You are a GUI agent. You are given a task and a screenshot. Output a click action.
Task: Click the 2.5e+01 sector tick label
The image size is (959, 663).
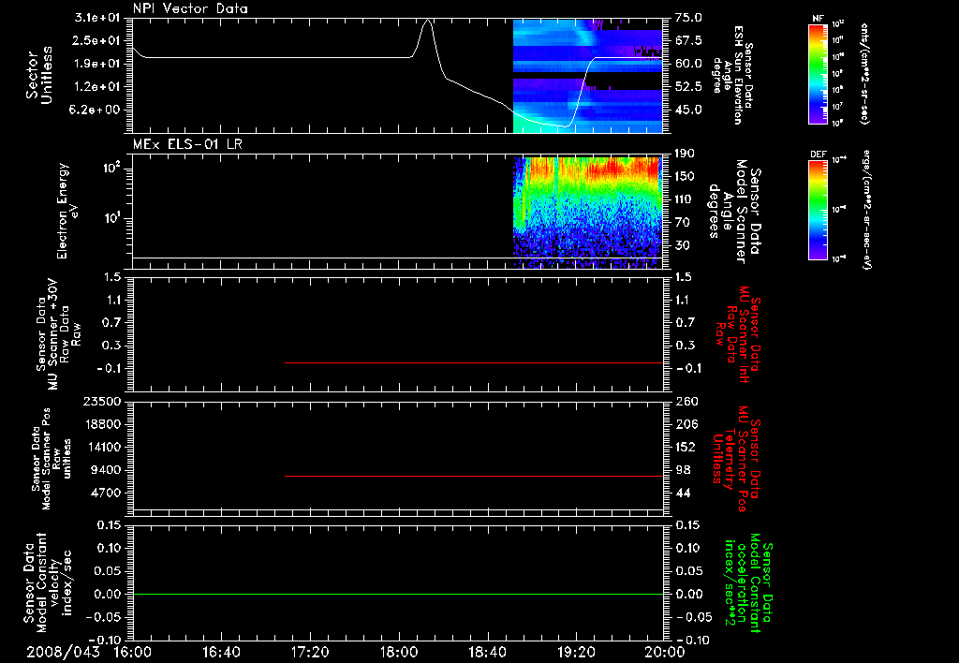click(x=96, y=40)
